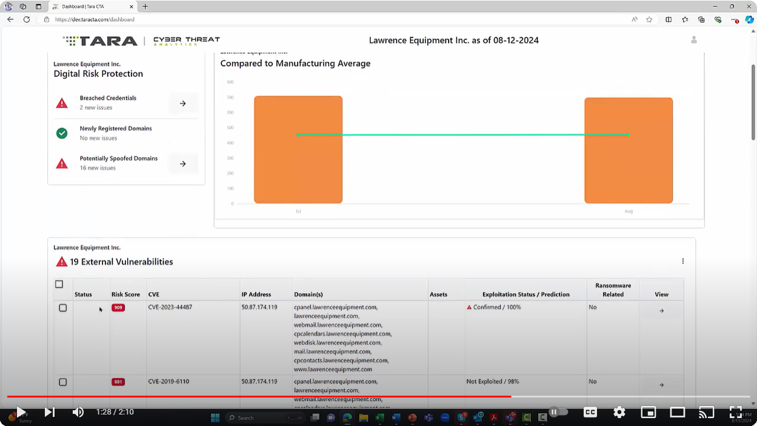Enable miniplayer mode
Image resolution: width=757 pixels, height=426 pixels.
pos(648,412)
